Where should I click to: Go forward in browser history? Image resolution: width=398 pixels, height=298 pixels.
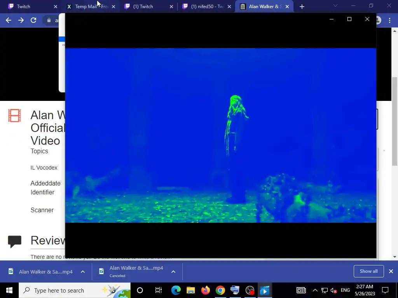(x=21, y=20)
